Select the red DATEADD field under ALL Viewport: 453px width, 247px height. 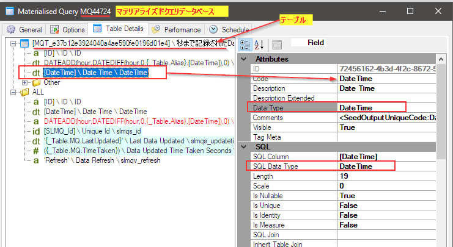[139, 121]
